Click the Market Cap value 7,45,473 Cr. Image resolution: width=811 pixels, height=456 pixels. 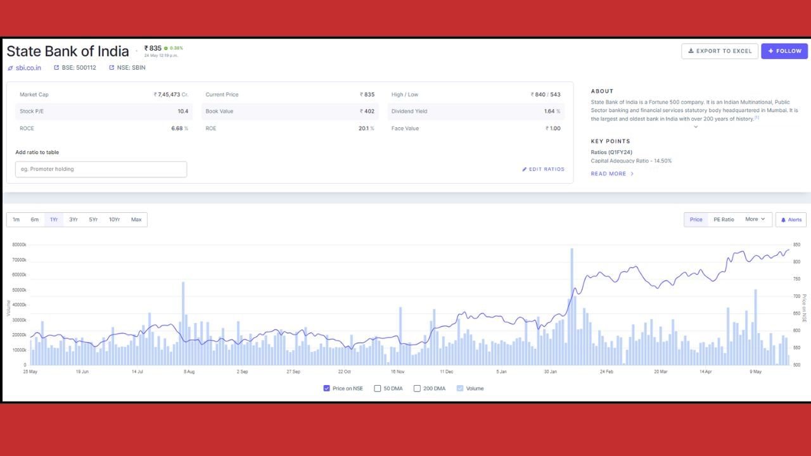(171, 94)
